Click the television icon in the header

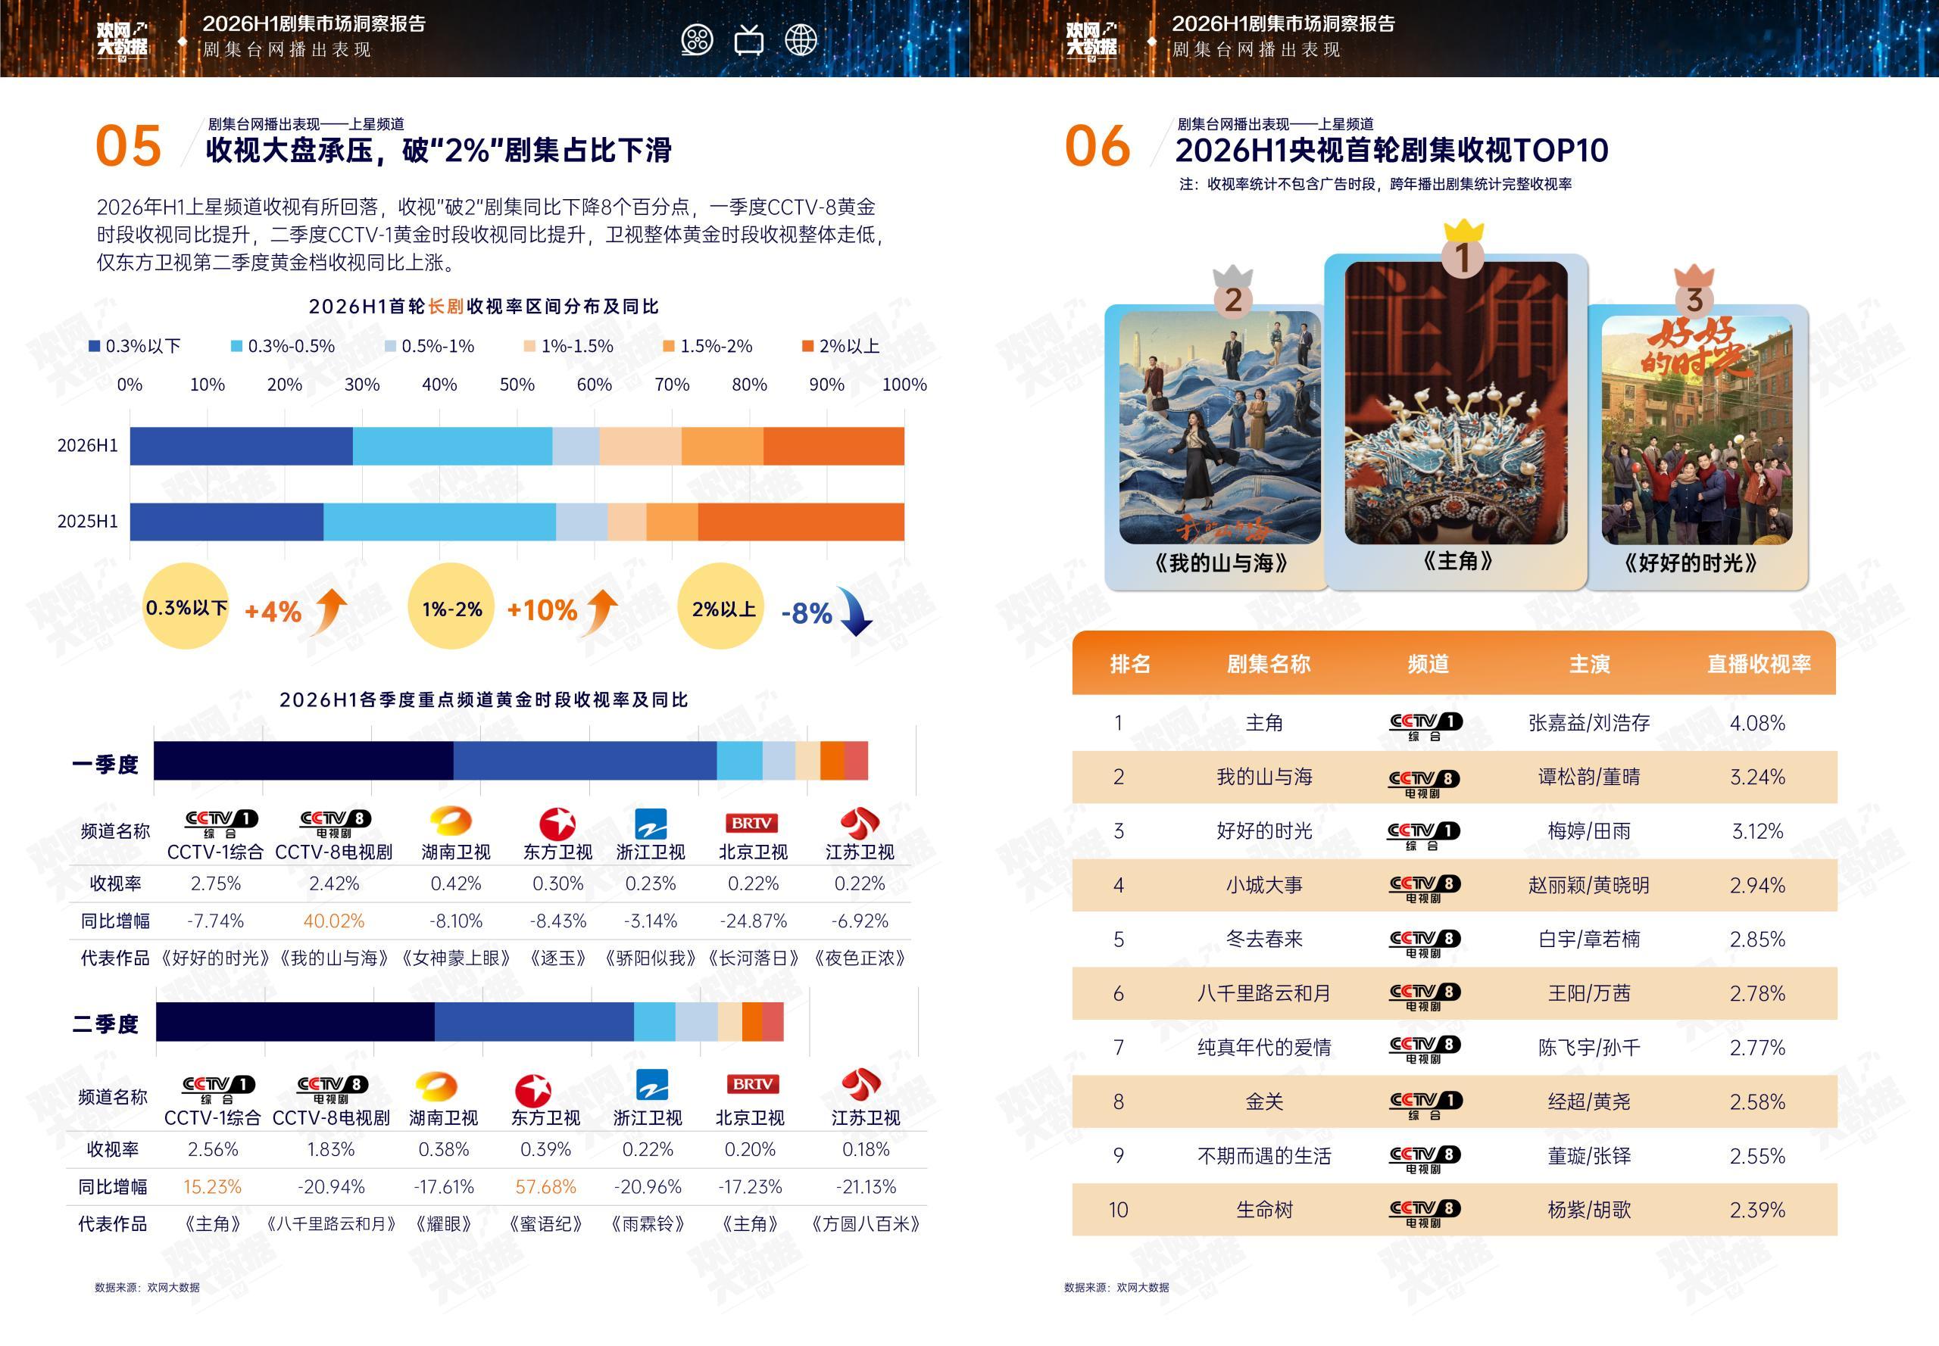(748, 39)
